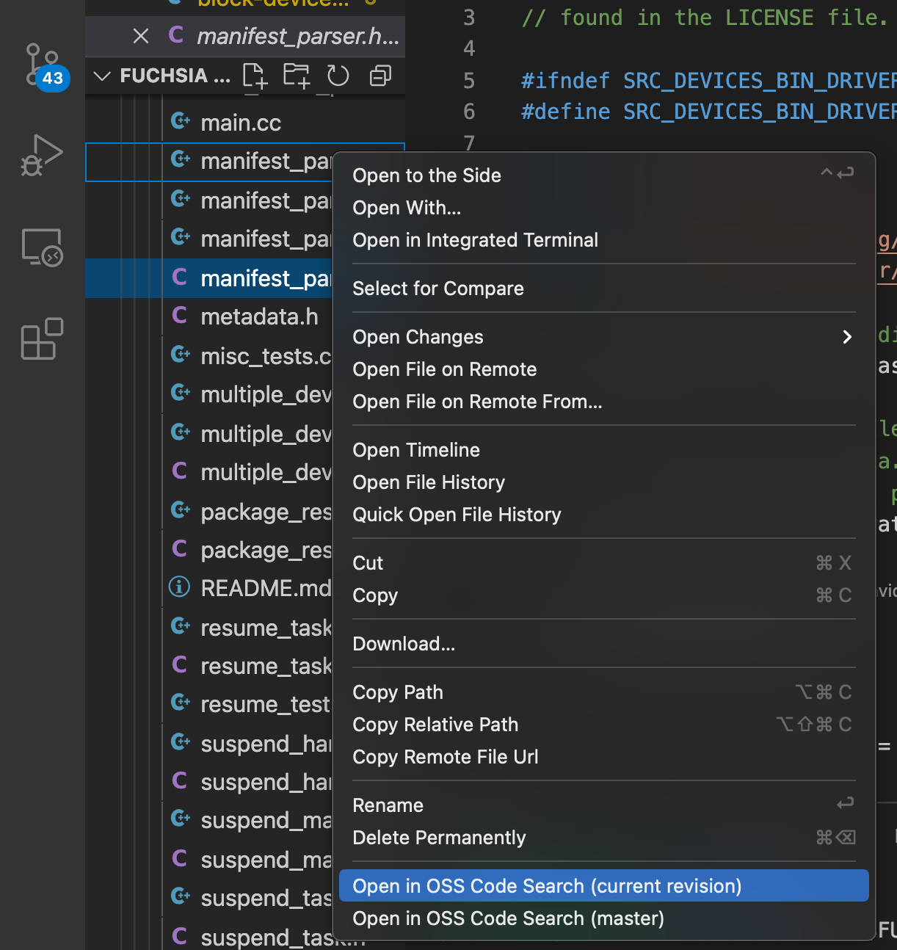Create a new file in the Explorer
Image resolution: width=897 pixels, height=950 pixels.
pyautogui.click(x=254, y=75)
